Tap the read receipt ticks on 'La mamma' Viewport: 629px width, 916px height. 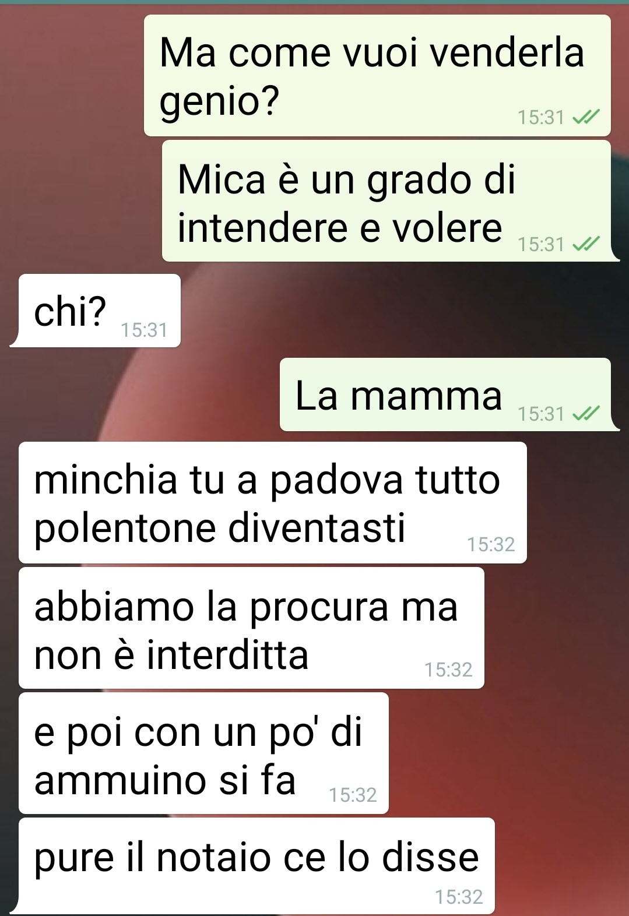[585, 414]
